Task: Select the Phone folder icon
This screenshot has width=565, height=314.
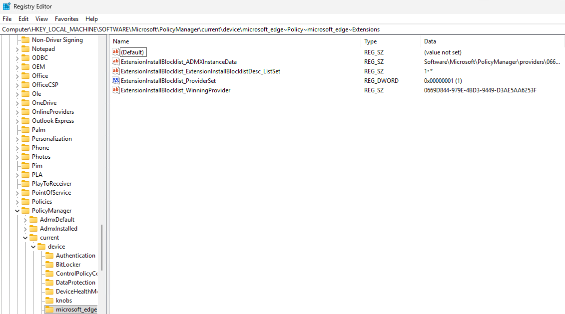Action: click(x=25, y=148)
